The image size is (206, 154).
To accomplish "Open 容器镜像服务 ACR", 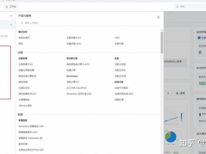I will tap(28, 132).
